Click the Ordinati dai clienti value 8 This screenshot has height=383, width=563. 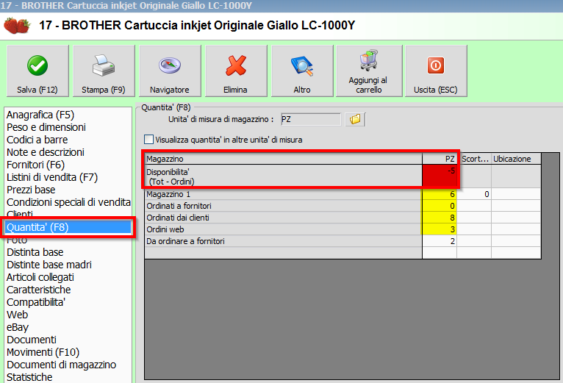pos(440,218)
